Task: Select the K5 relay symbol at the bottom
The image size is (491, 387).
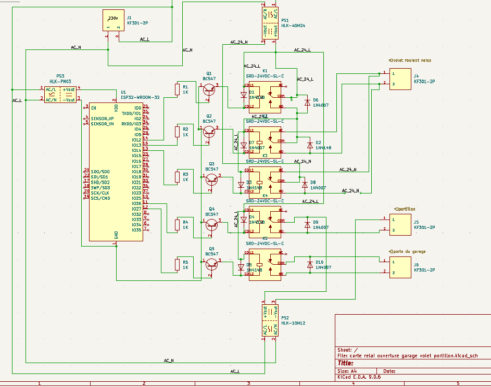Action: [x=265, y=265]
